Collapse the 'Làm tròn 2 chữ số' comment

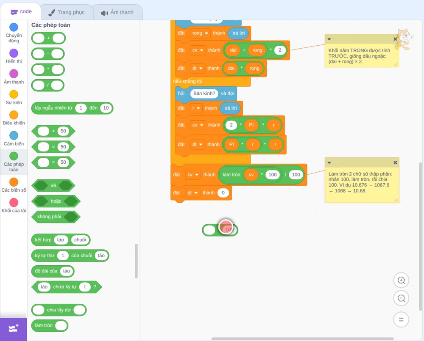coord(329,163)
